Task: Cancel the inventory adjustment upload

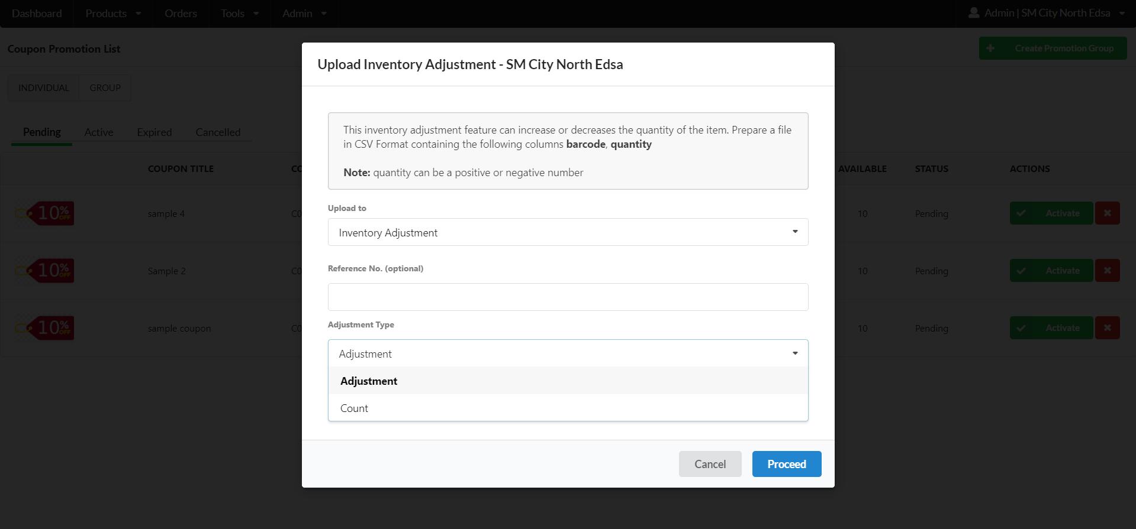Action: point(710,464)
